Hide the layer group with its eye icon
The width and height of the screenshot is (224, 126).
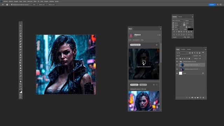click(x=177, y=62)
